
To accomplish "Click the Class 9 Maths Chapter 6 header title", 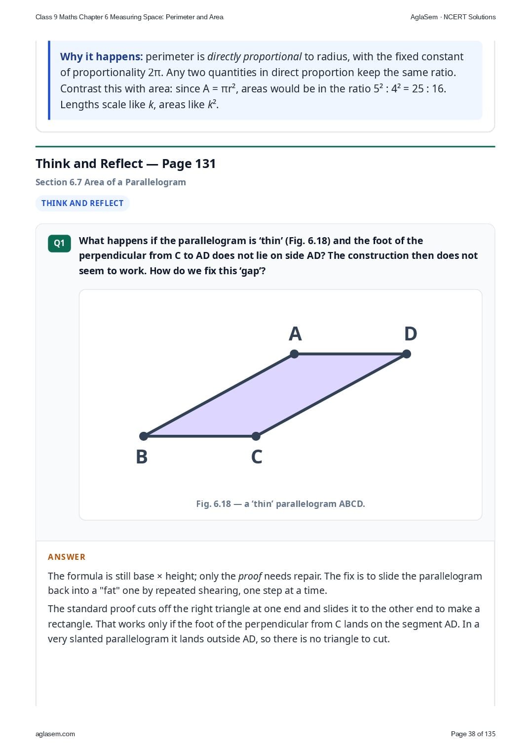I will tap(129, 17).
